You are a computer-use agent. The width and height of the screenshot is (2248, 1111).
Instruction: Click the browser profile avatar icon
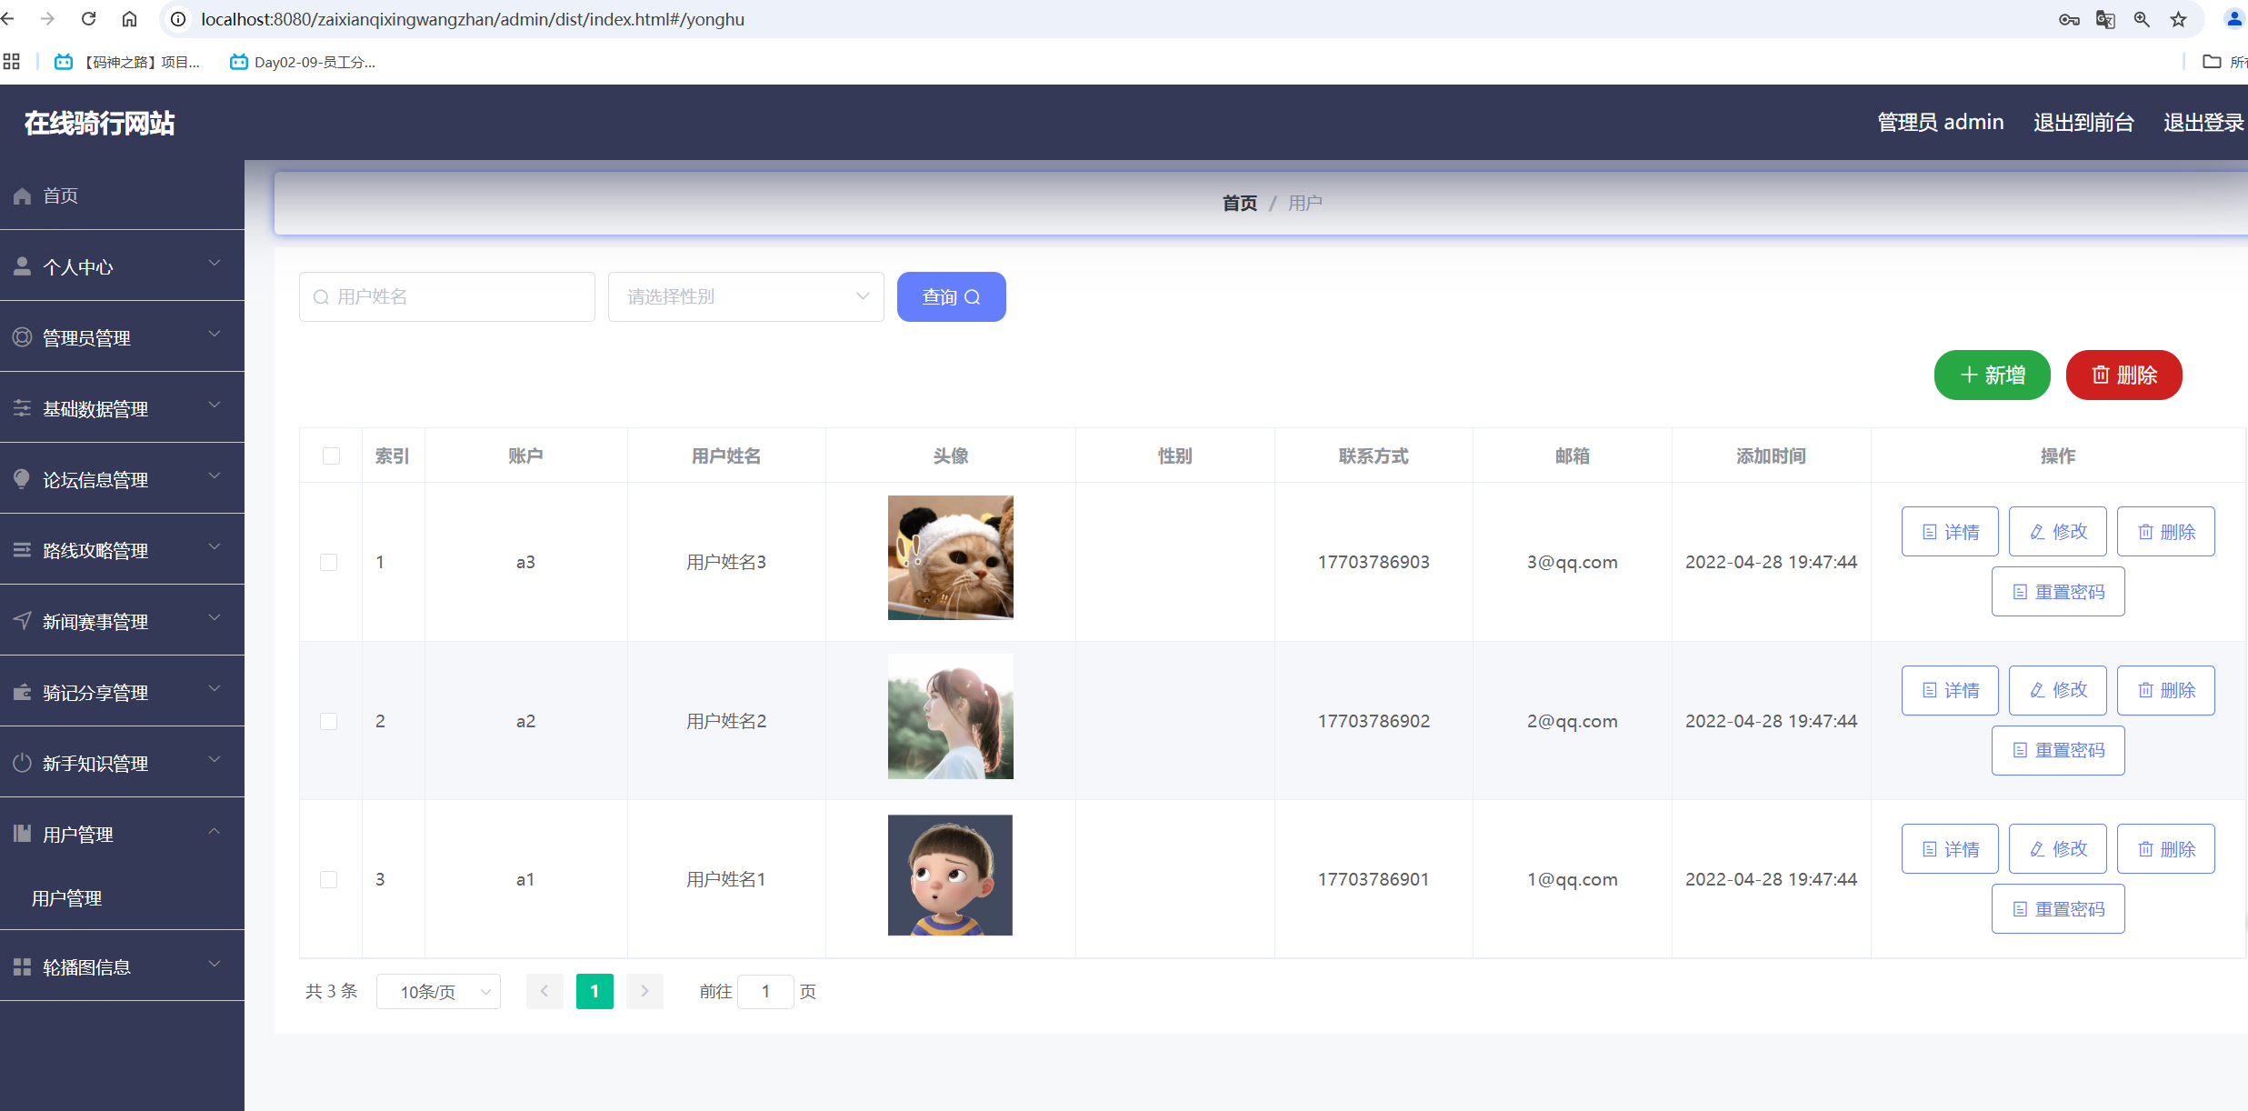click(x=2234, y=19)
